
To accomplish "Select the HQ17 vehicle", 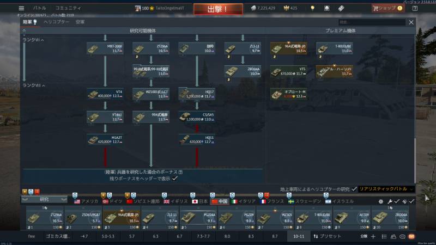I will pyautogui.click(x=197, y=94).
